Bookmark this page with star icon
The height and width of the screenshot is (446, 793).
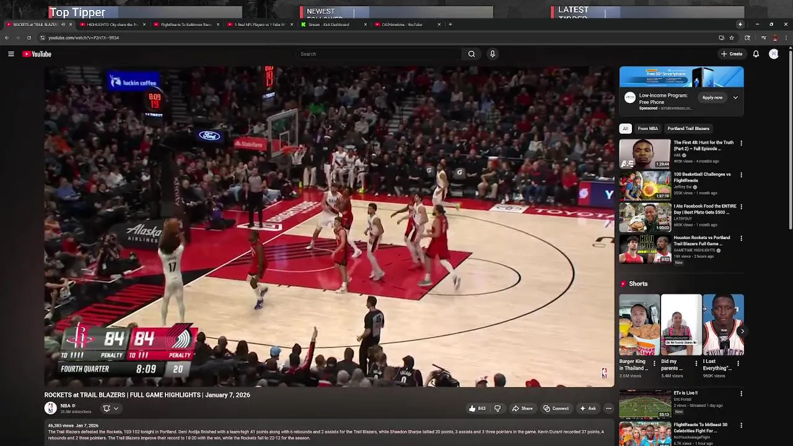pyautogui.click(x=731, y=38)
